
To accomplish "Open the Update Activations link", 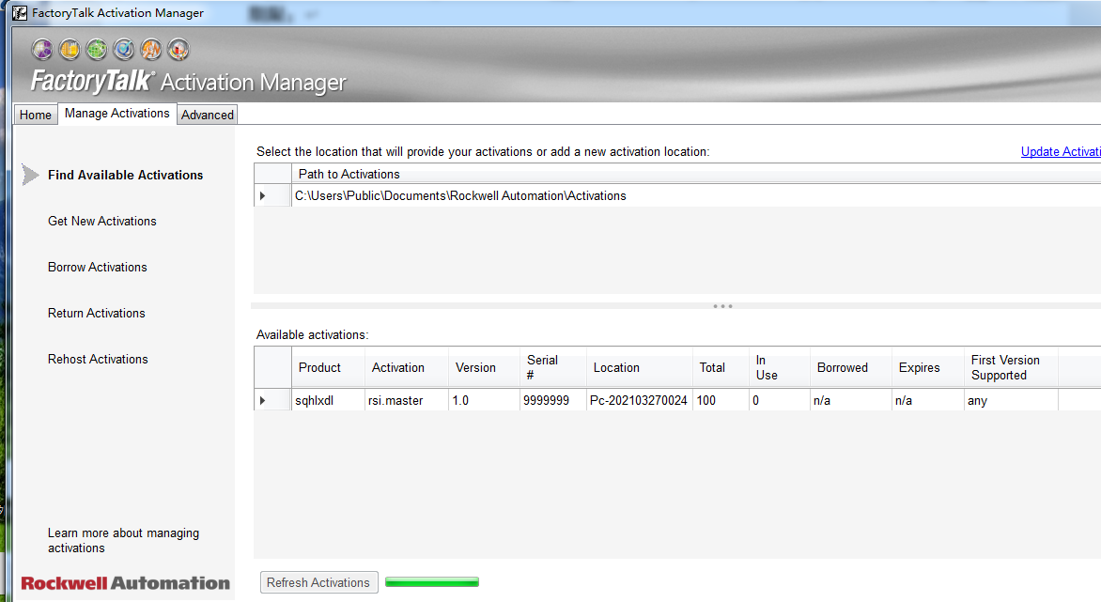I will pyautogui.click(x=1061, y=152).
